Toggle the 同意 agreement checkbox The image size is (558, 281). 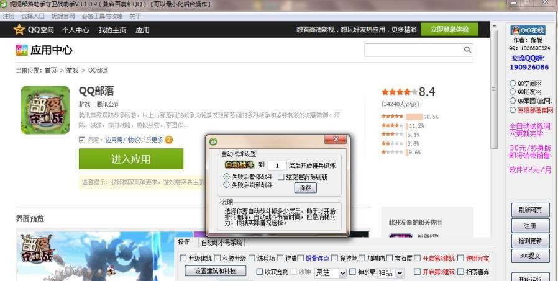(x=82, y=140)
